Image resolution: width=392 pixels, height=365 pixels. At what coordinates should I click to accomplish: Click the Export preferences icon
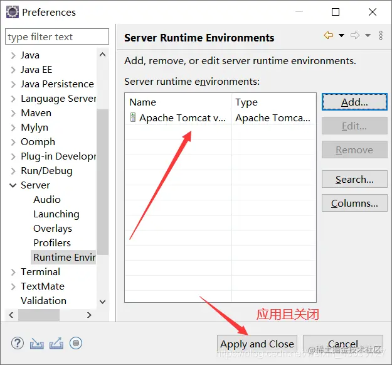[56, 343]
